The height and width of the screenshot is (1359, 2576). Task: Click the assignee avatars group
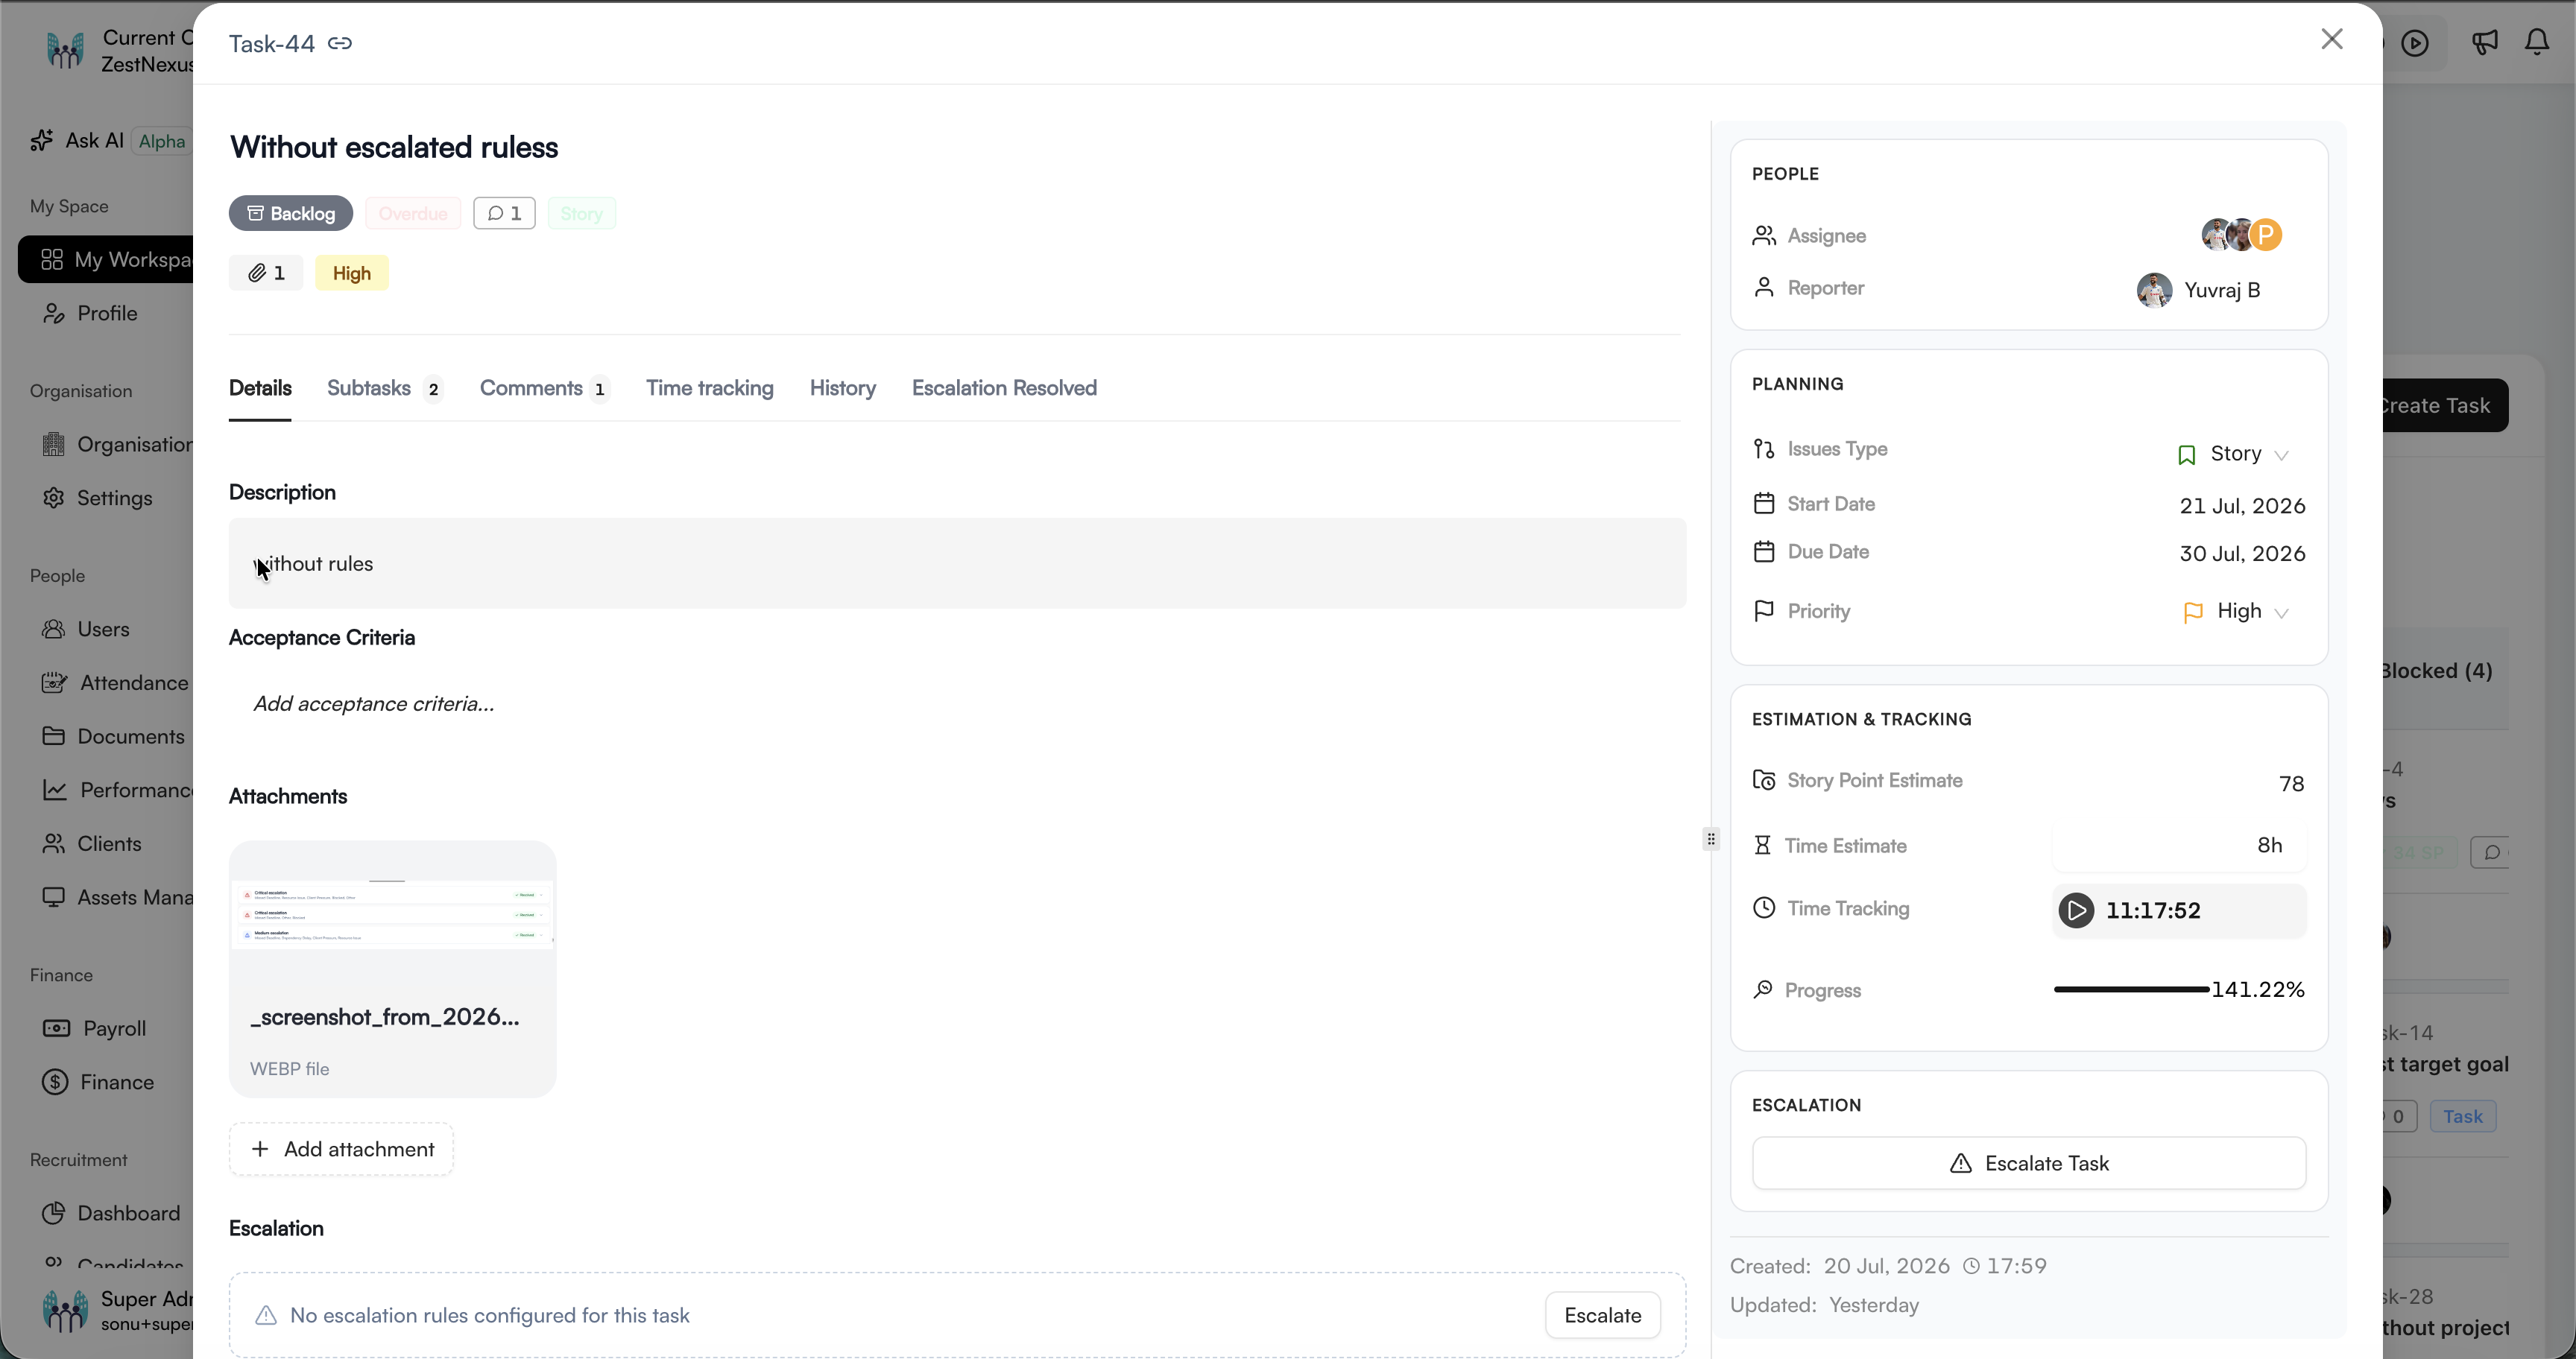2242,235
